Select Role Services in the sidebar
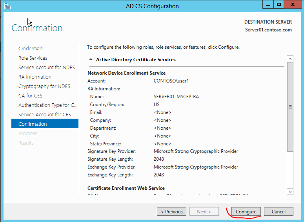The width and height of the screenshot is (304, 222). (x=33, y=58)
